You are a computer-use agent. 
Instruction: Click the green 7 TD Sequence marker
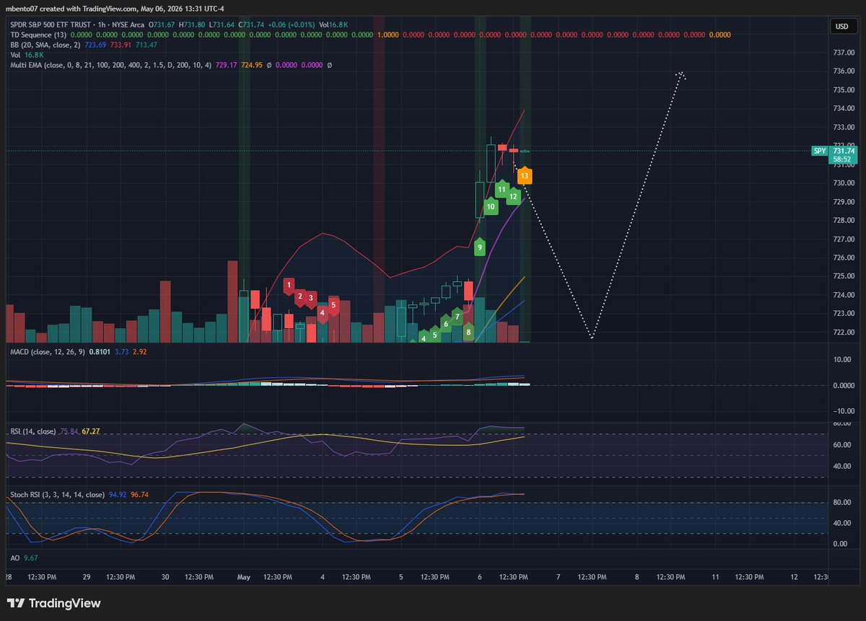coord(458,316)
